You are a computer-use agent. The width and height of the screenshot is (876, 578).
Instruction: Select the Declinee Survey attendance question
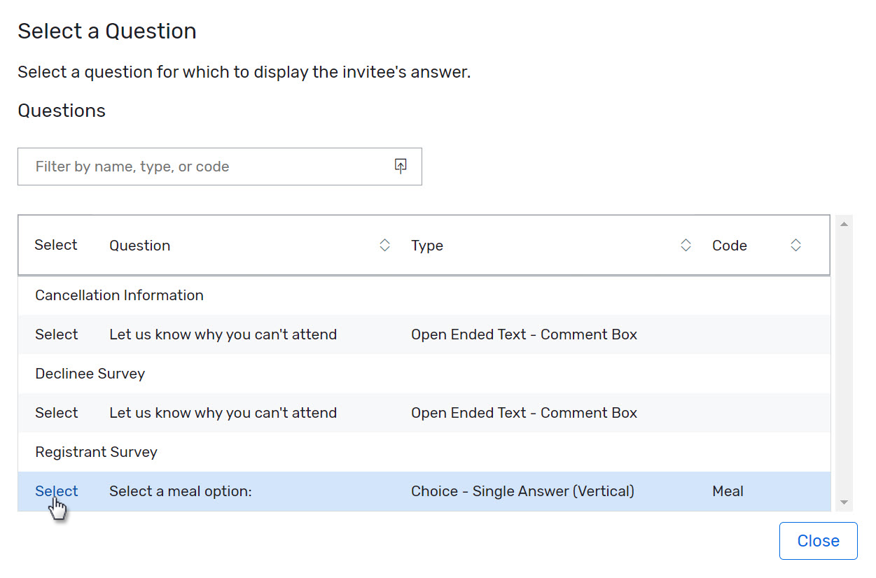point(56,412)
